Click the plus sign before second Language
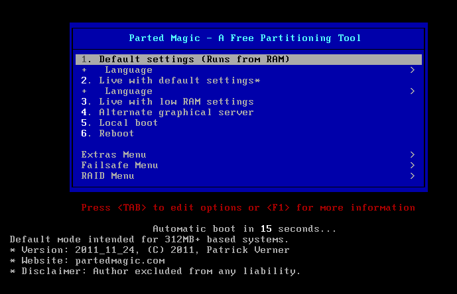This screenshot has height=294, width=457. [84, 91]
